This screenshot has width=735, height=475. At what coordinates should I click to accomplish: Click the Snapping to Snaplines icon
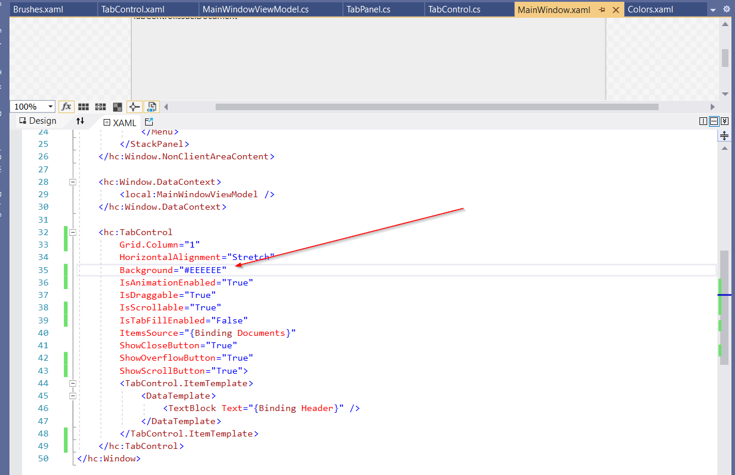pos(134,107)
